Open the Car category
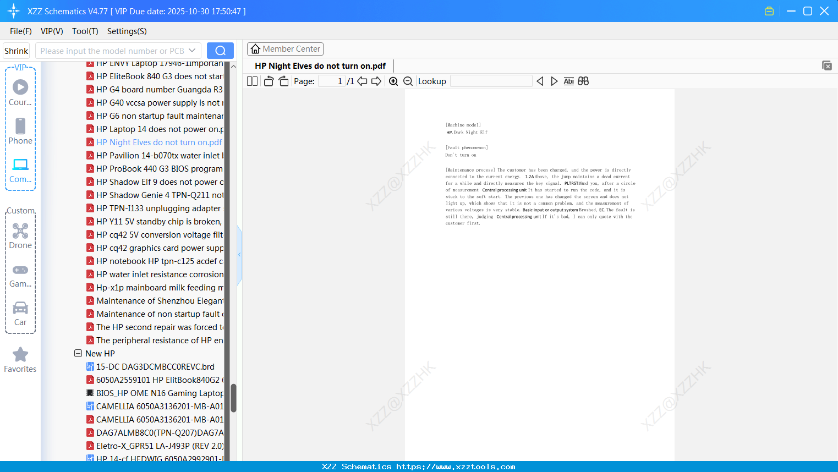 20,314
